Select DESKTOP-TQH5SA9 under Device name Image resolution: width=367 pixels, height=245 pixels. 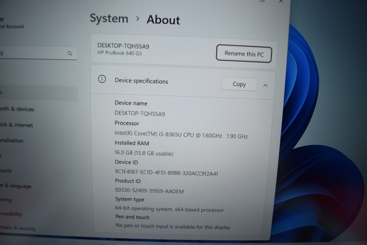140,113
